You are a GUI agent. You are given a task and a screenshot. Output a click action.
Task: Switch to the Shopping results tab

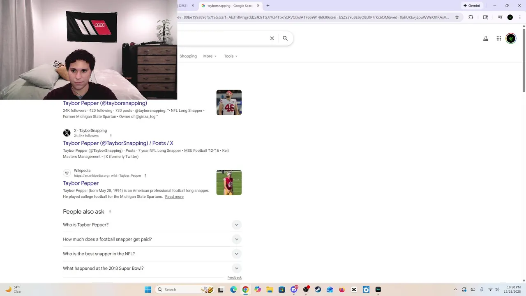[188, 56]
